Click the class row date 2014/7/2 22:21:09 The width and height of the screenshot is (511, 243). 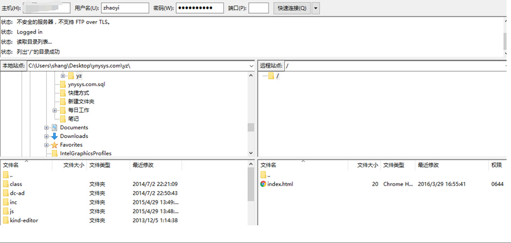pyautogui.click(x=155, y=184)
